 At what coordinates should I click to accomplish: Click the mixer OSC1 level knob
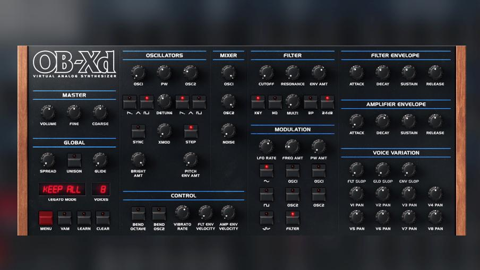coord(228,73)
